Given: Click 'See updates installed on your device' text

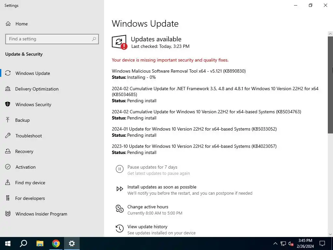Looking at the screenshot, I should 161,233.
